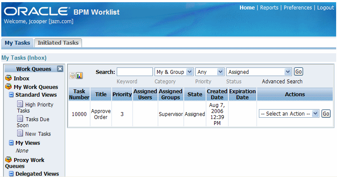Open the High Priority Tasks view
This screenshot has height=177, width=337.
click(35, 107)
